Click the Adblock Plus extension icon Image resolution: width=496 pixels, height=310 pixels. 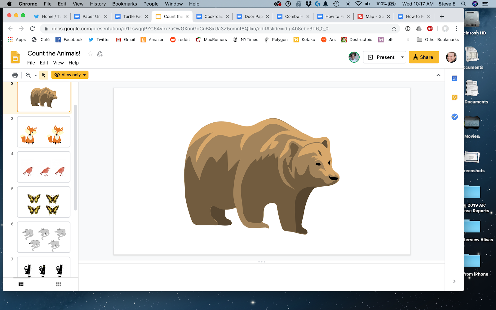(430, 29)
